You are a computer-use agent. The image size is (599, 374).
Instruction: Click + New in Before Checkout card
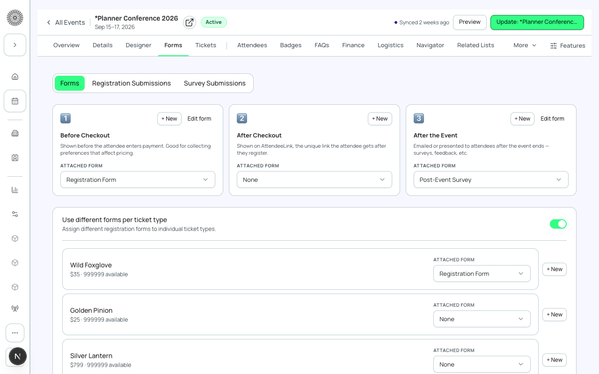click(169, 119)
